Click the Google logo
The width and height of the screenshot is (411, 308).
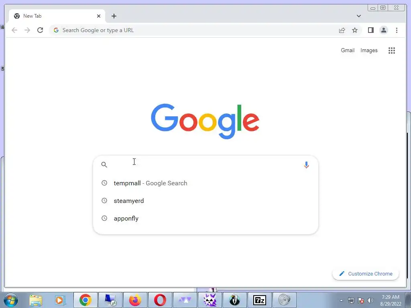coord(205,121)
